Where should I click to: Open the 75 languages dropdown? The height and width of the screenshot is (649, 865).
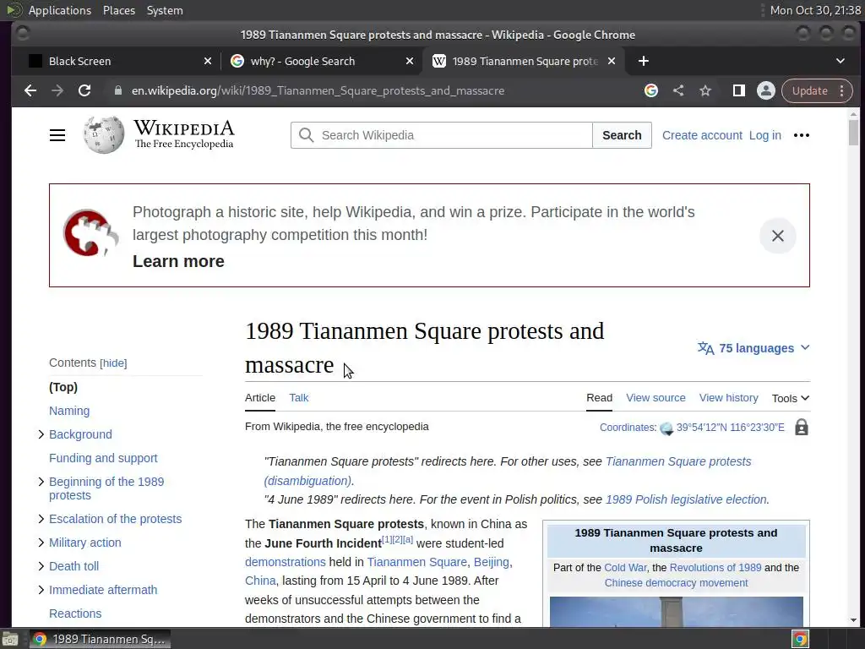tap(753, 348)
